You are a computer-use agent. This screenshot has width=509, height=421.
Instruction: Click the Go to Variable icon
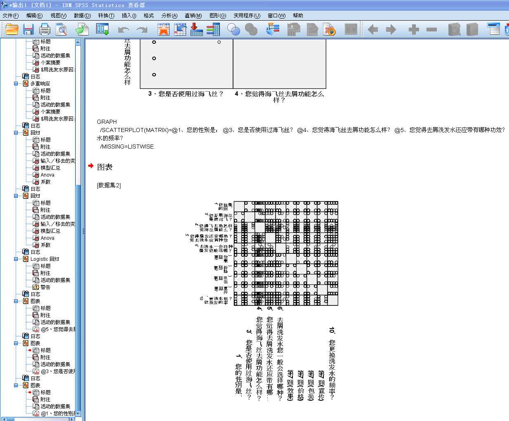[196, 29]
